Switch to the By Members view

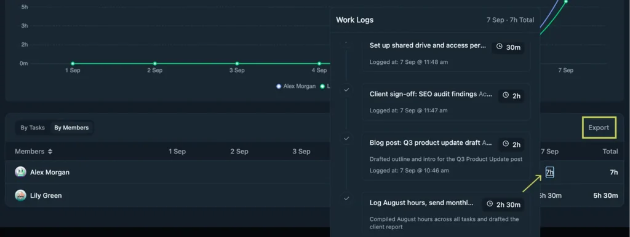point(71,128)
